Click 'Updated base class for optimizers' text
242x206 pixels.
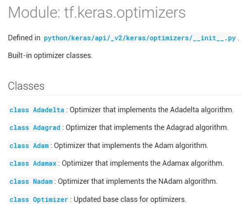[x=130, y=199]
